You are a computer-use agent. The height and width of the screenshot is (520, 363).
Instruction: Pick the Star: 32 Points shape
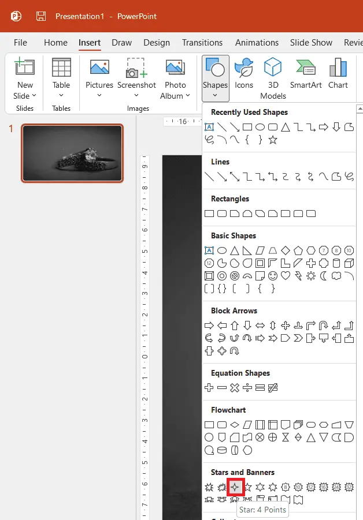(x=349, y=487)
